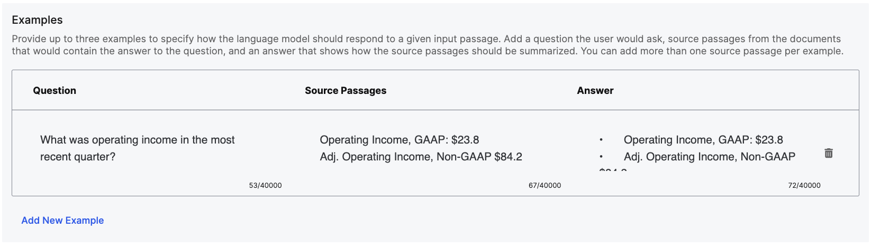The height and width of the screenshot is (248, 871).
Task: Click the 67/40000 character counter
Action: [x=545, y=186]
